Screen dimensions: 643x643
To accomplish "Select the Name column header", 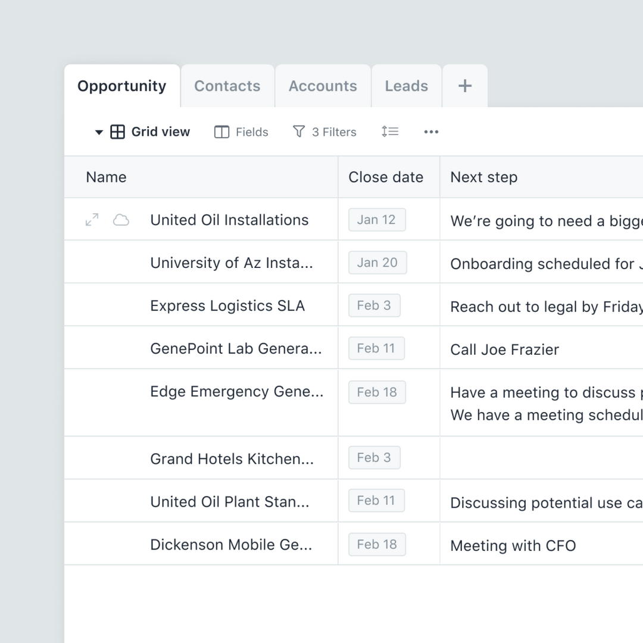I will (105, 177).
